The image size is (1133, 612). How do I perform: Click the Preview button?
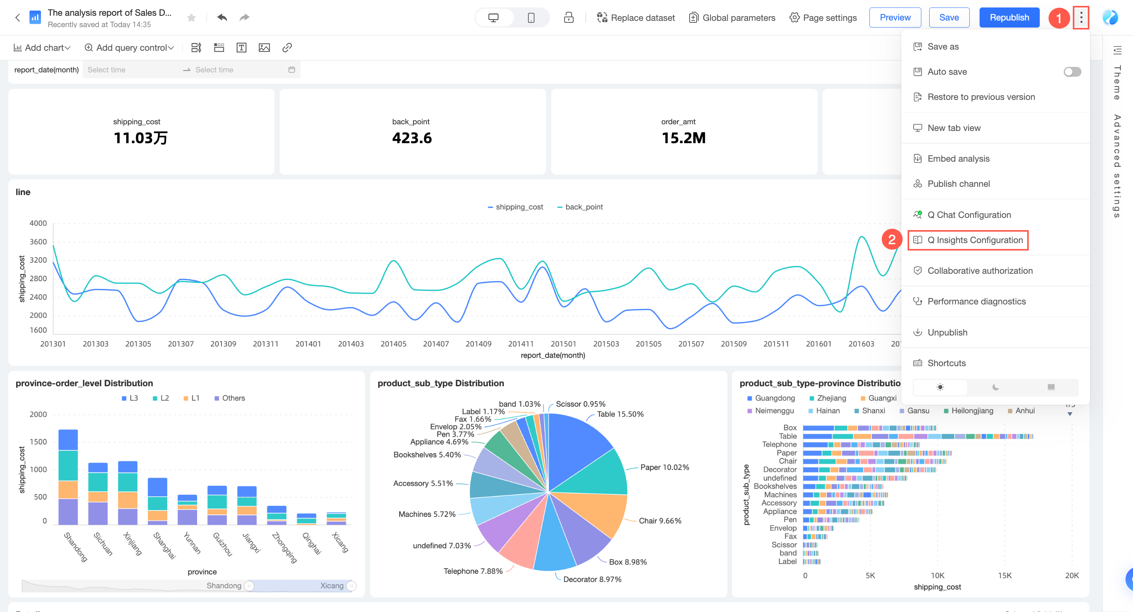click(895, 18)
